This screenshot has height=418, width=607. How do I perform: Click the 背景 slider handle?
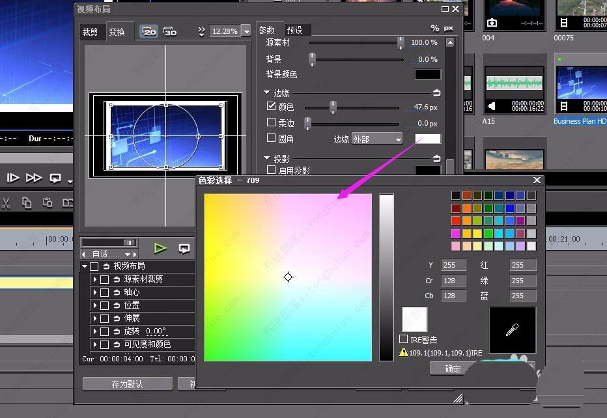pyautogui.click(x=312, y=59)
